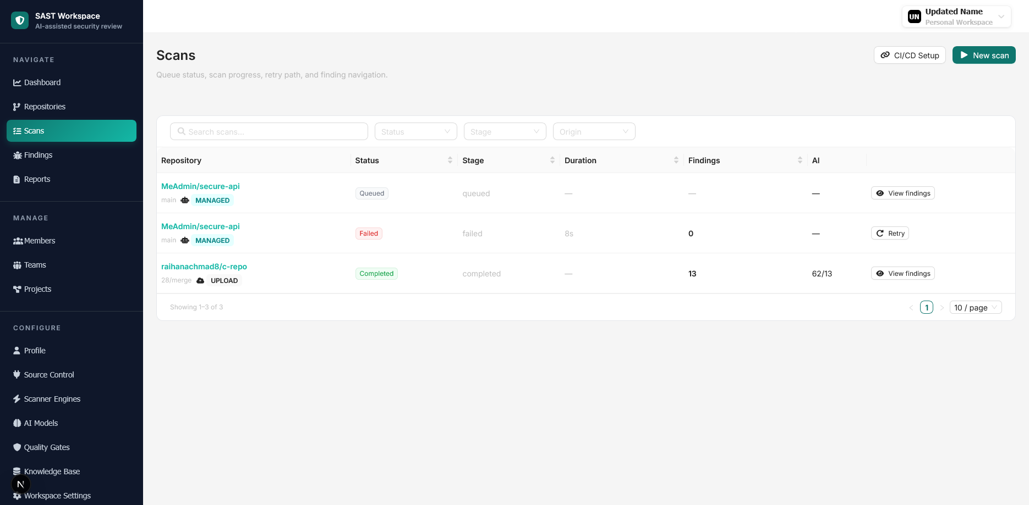Click the Members group icon

click(x=18, y=241)
